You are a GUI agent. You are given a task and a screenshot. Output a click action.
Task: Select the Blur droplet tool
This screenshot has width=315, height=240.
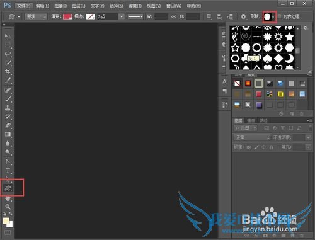pyautogui.click(x=8, y=143)
